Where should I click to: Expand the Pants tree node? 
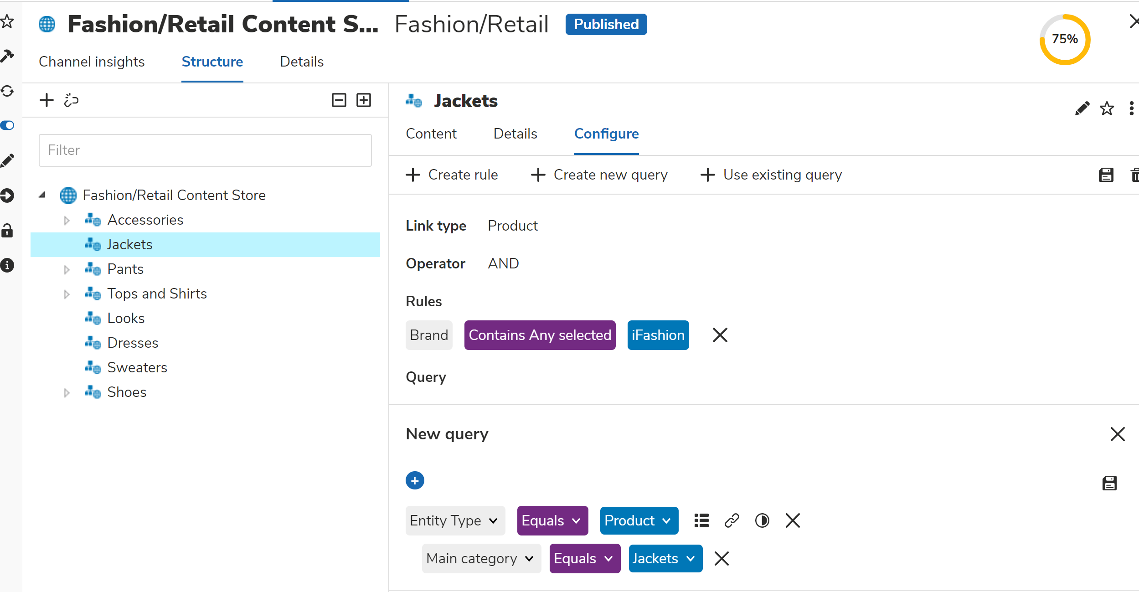67,269
